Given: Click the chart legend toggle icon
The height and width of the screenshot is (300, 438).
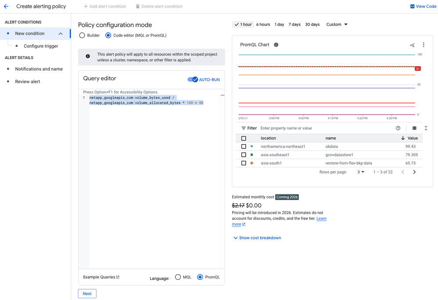Looking at the screenshot, I should (412, 45).
